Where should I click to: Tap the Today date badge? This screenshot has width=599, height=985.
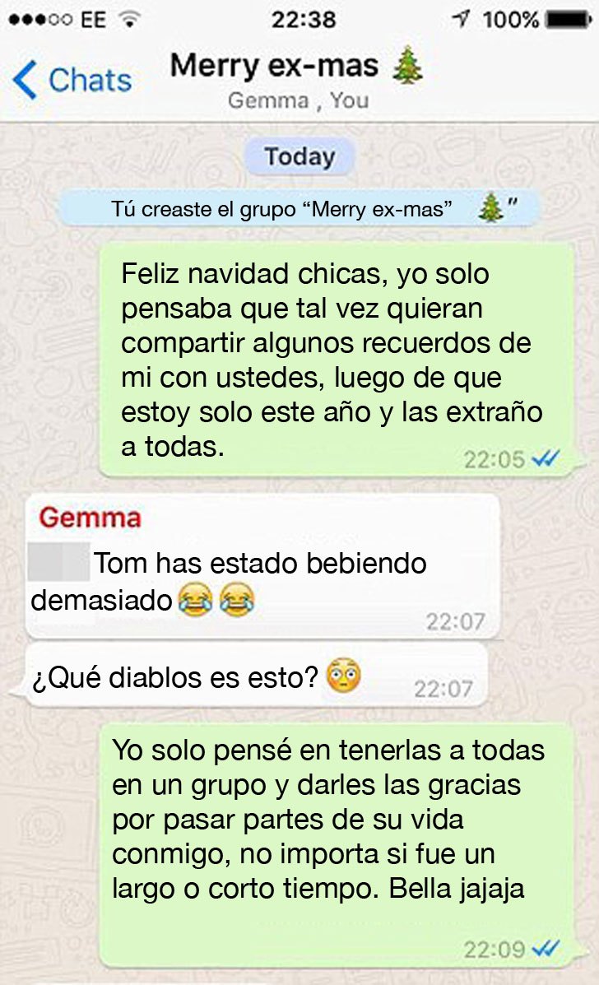299,156
